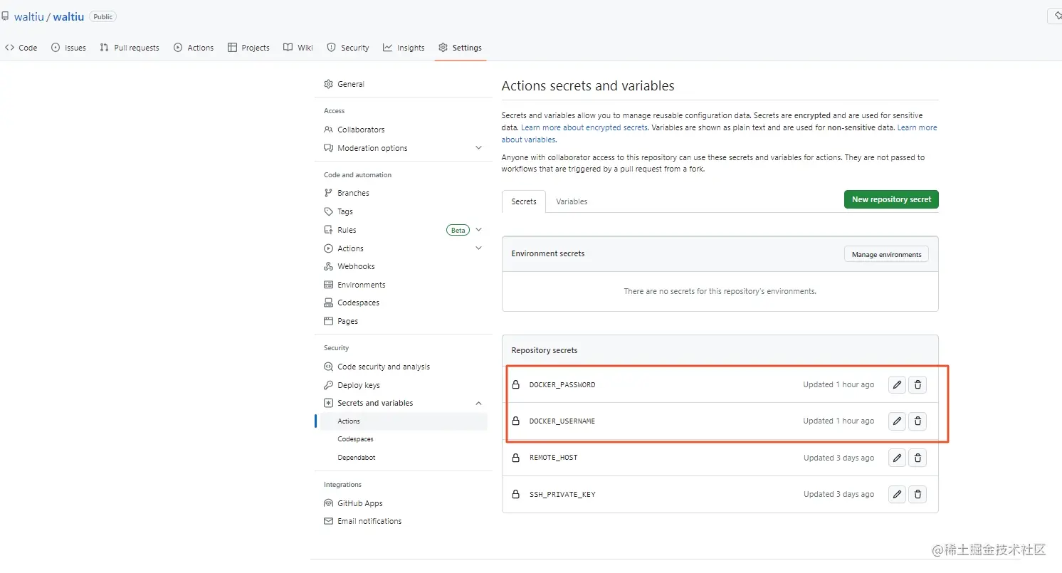Click the DOCKER_PASSWORD secret name
Viewport: 1062px width, 573px height.
pyautogui.click(x=562, y=385)
